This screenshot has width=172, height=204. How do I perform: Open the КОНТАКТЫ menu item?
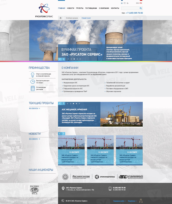click(x=115, y=8)
